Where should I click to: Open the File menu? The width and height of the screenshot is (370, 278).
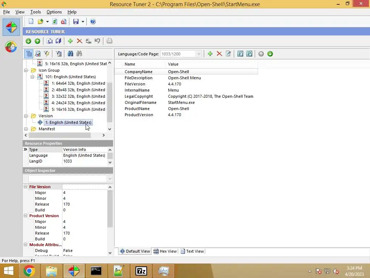7,12
